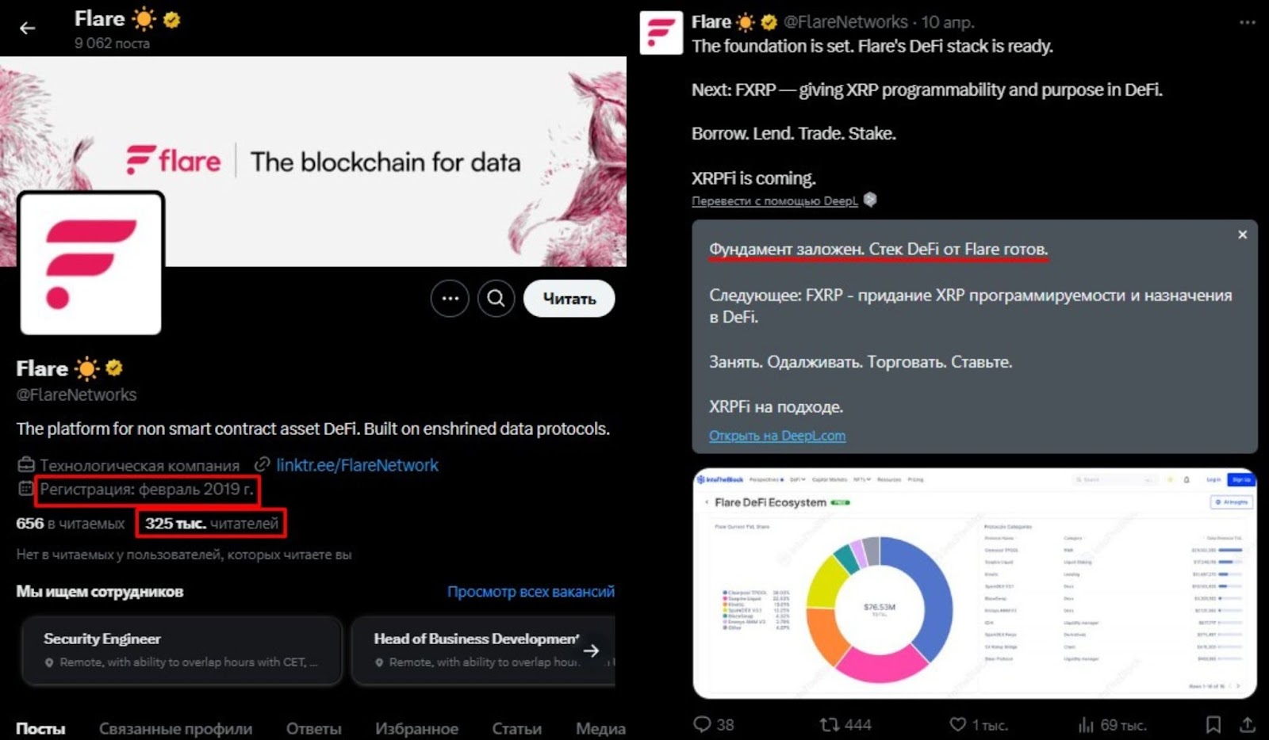Viewport: 1269px width, 740px height.
Task: Click the Просмотр всех вакансий link
Action: click(x=531, y=592)
